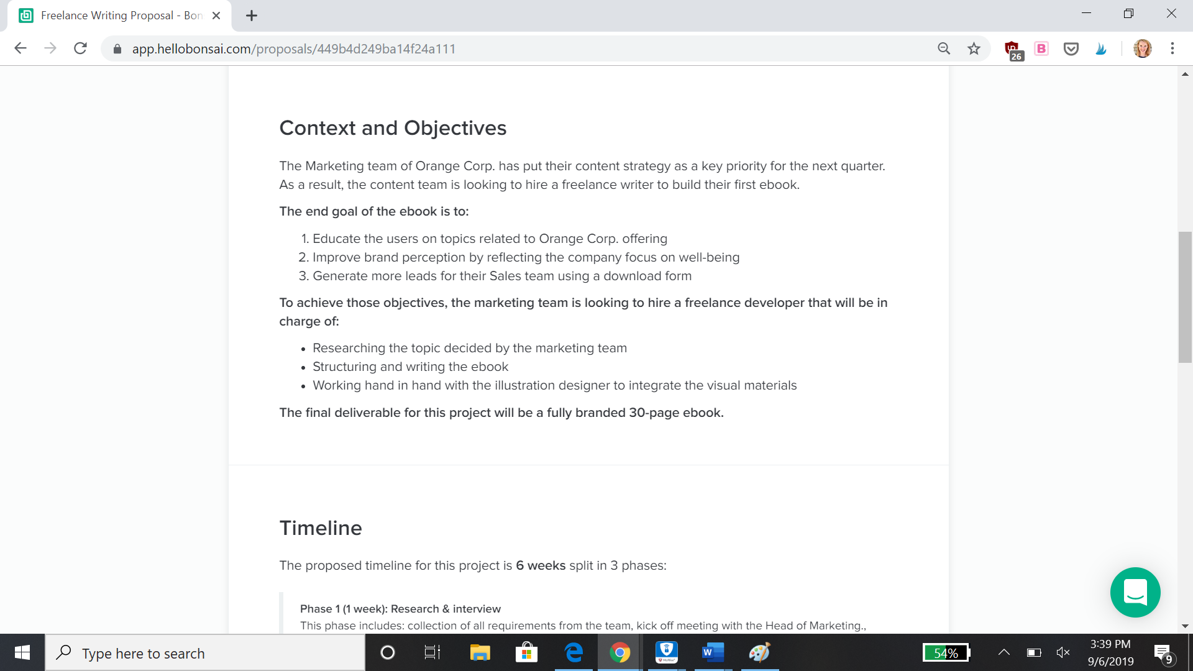Click the Context and Objectives heading
This screenshot has width=1193, height=671.
pyautogui.click(x=393, y=128)
